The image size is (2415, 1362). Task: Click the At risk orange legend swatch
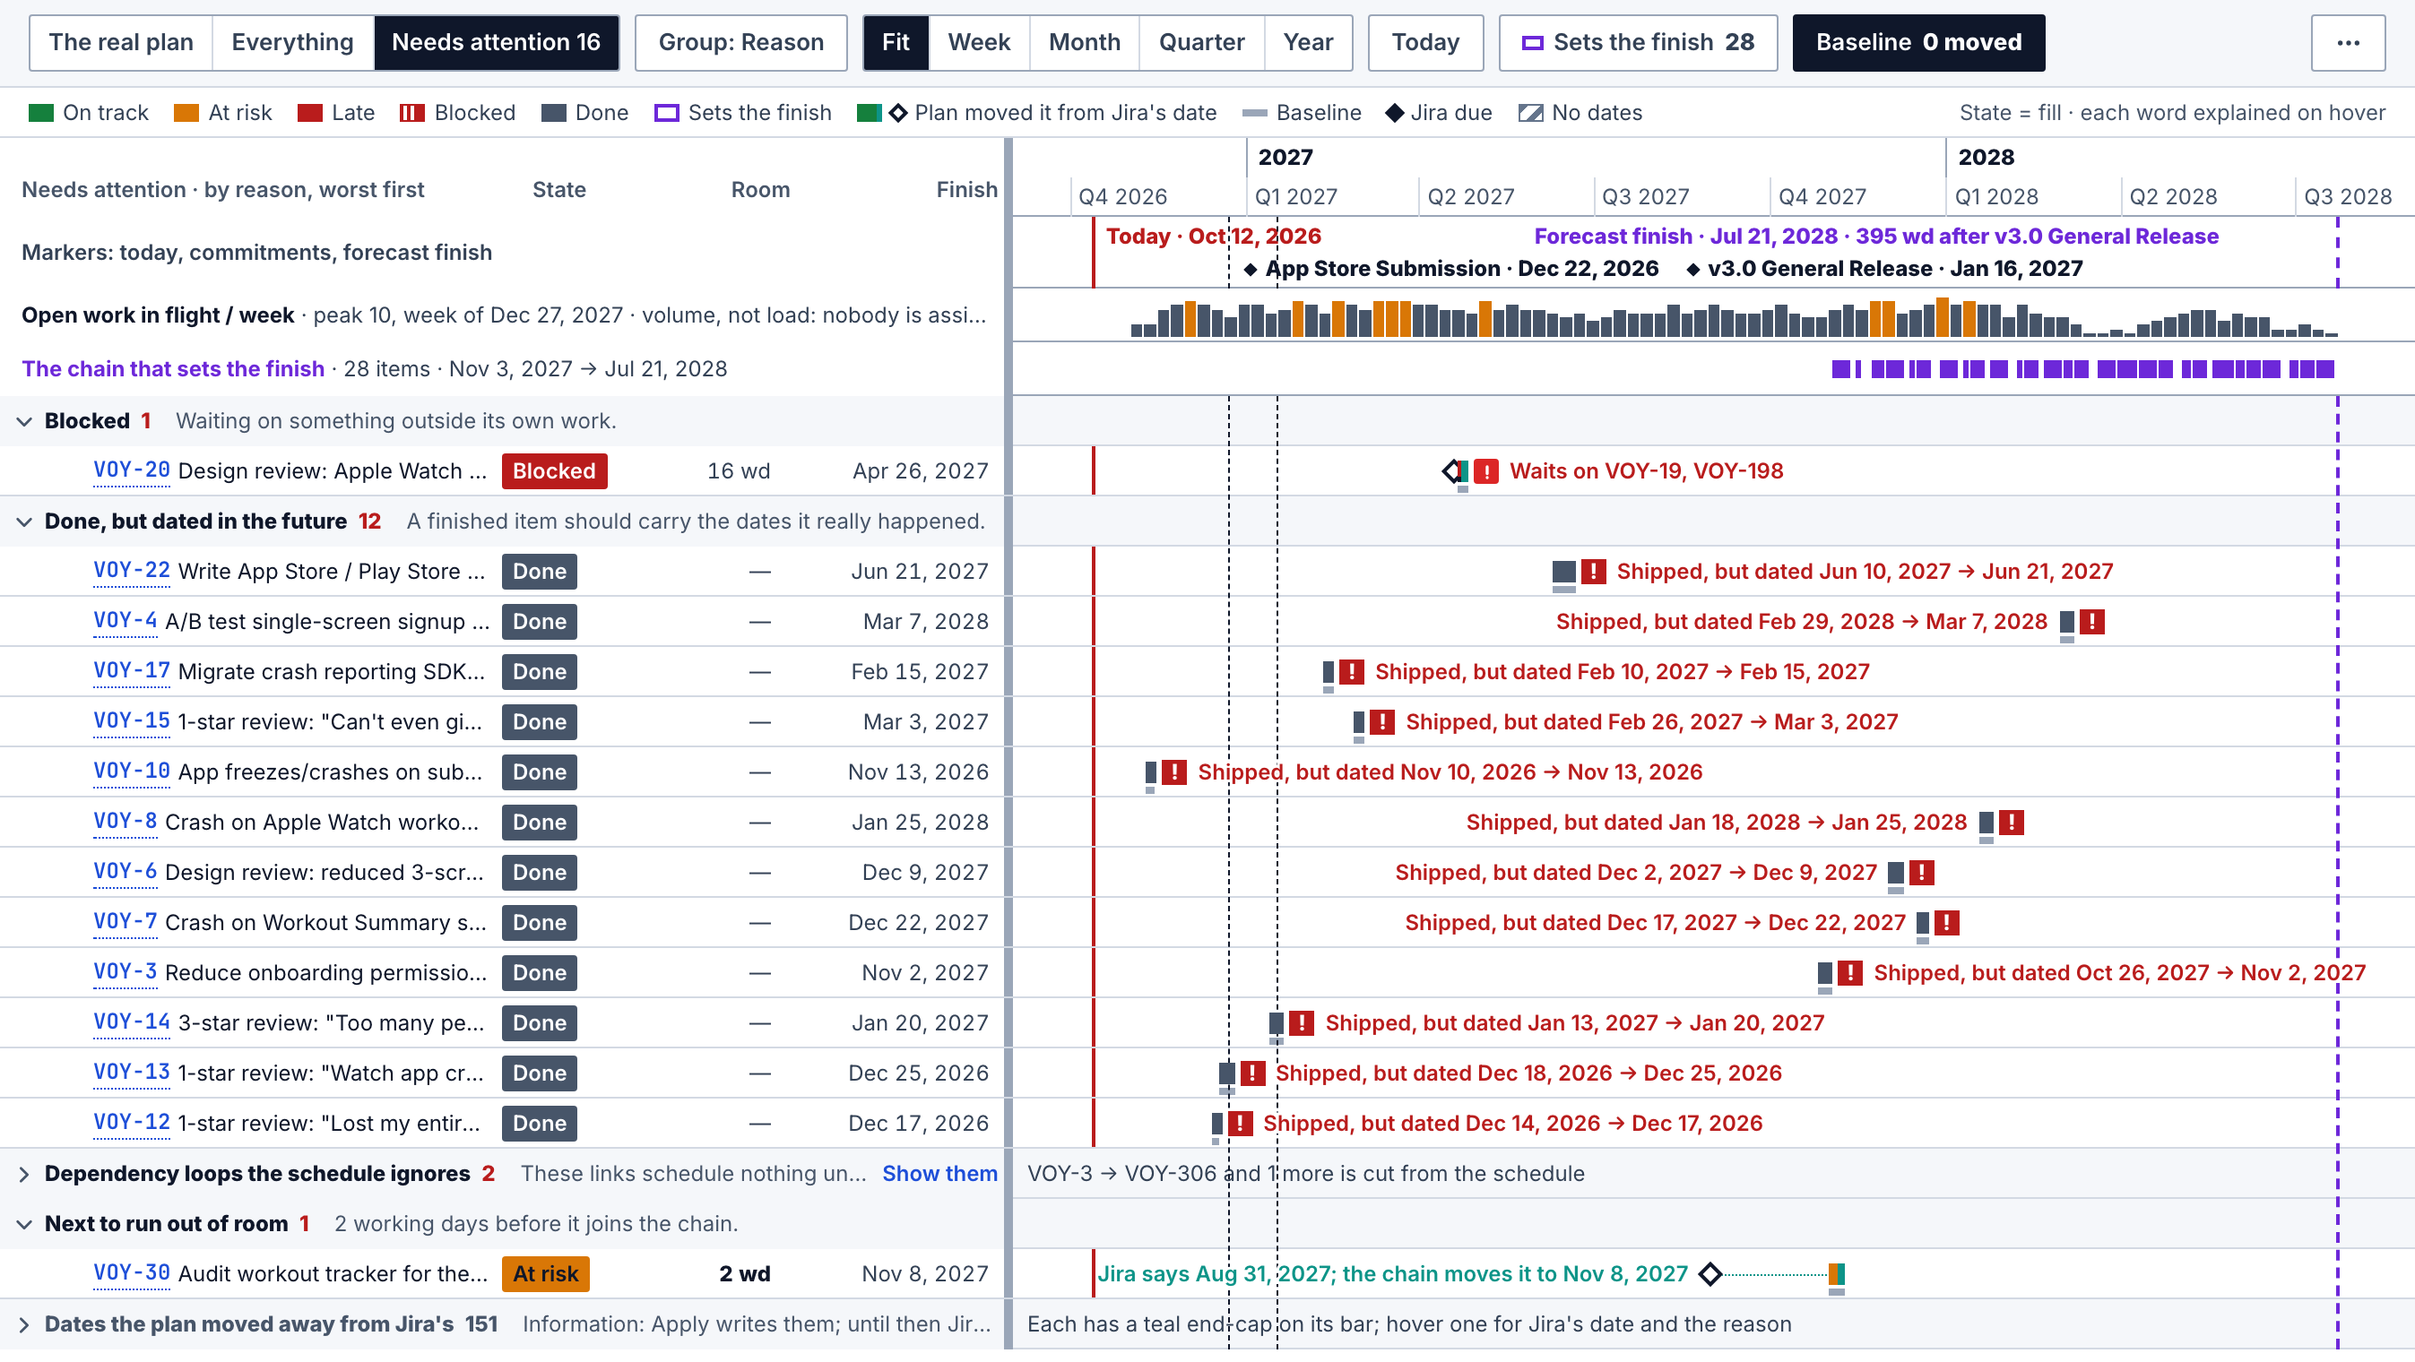(x=186, y=113)
